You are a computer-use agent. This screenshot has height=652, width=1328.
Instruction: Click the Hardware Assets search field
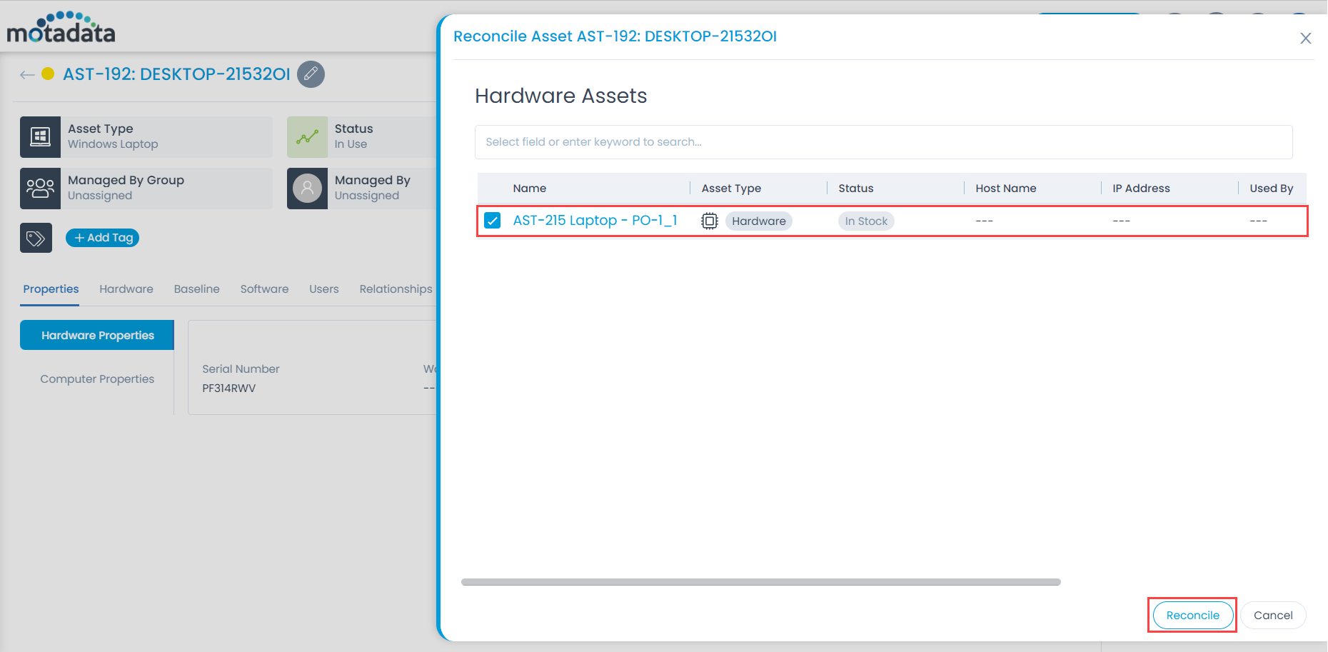coord(883,141)
